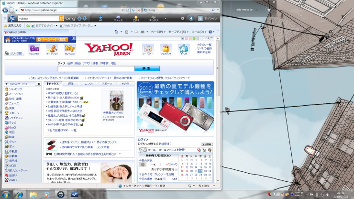Expand おすすめサイト dropdown arrow
The height and width of the screenshot is (199, 354).
[56, 26]
